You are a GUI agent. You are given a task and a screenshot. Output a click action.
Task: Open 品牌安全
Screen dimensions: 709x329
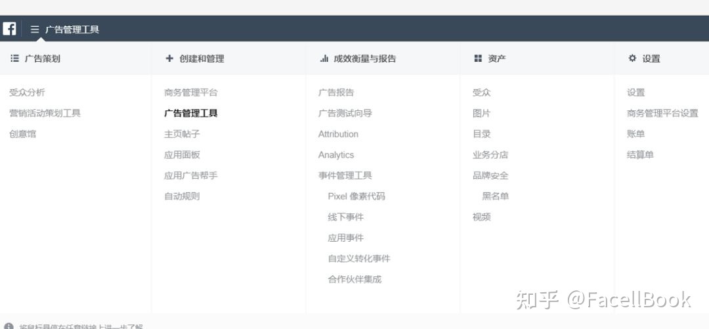tap(490, 175)
